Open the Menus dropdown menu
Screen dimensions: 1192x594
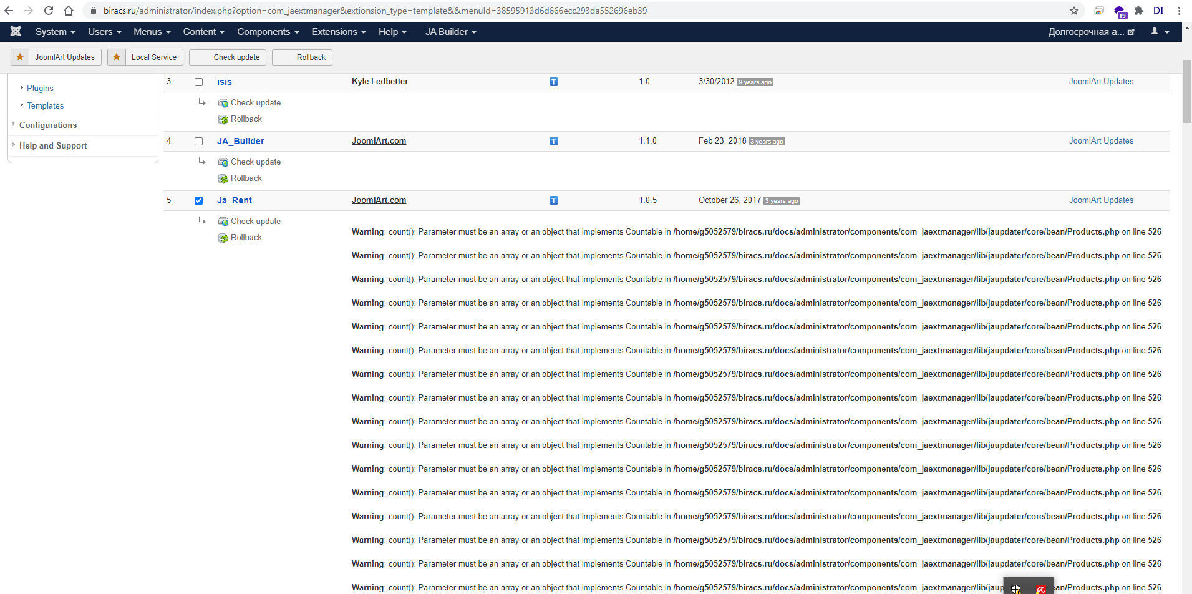coord(152,32)
